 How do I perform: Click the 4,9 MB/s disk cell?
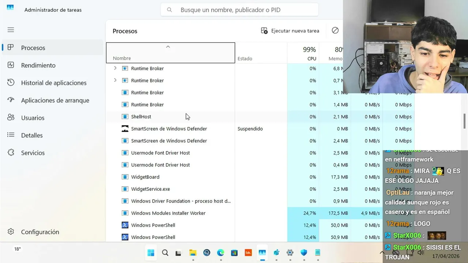(367, 213)
